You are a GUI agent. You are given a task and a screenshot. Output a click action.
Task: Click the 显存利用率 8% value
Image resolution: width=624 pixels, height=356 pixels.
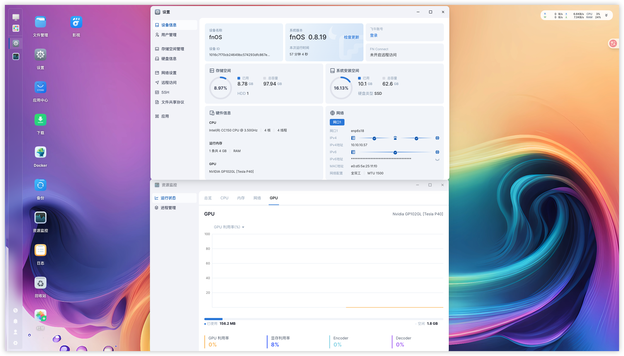point(275,345)
